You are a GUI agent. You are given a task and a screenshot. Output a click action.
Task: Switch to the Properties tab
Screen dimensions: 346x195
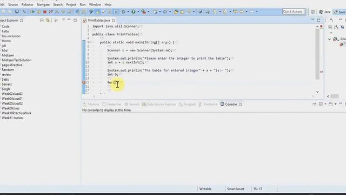(112, 104)
